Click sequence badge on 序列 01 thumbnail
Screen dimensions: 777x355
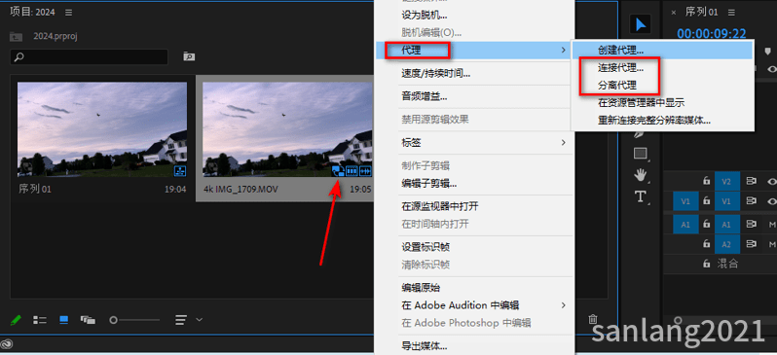(x=180, y=171)
